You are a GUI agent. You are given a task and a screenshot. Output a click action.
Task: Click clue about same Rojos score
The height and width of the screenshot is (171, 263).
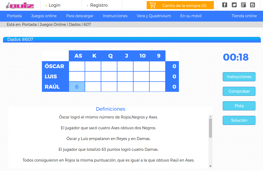pos(108,160)
